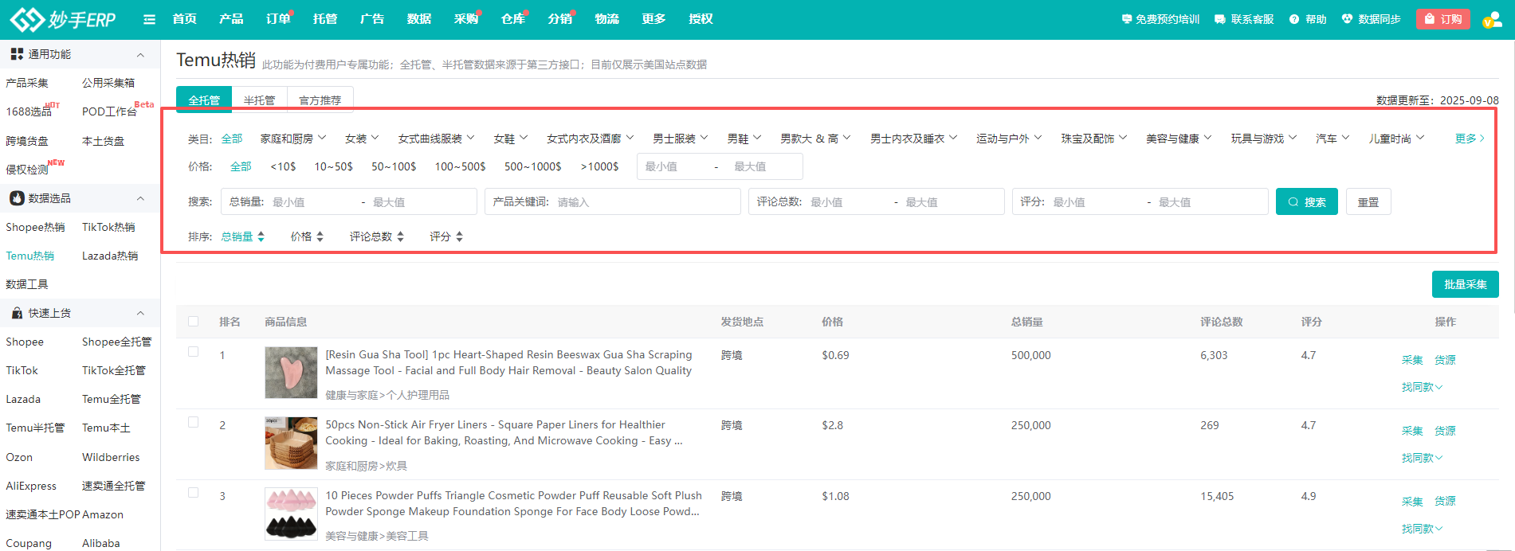The image size is (1515, 551).
Task: Click the 妙手ERP logo
Action: (62, 19)
